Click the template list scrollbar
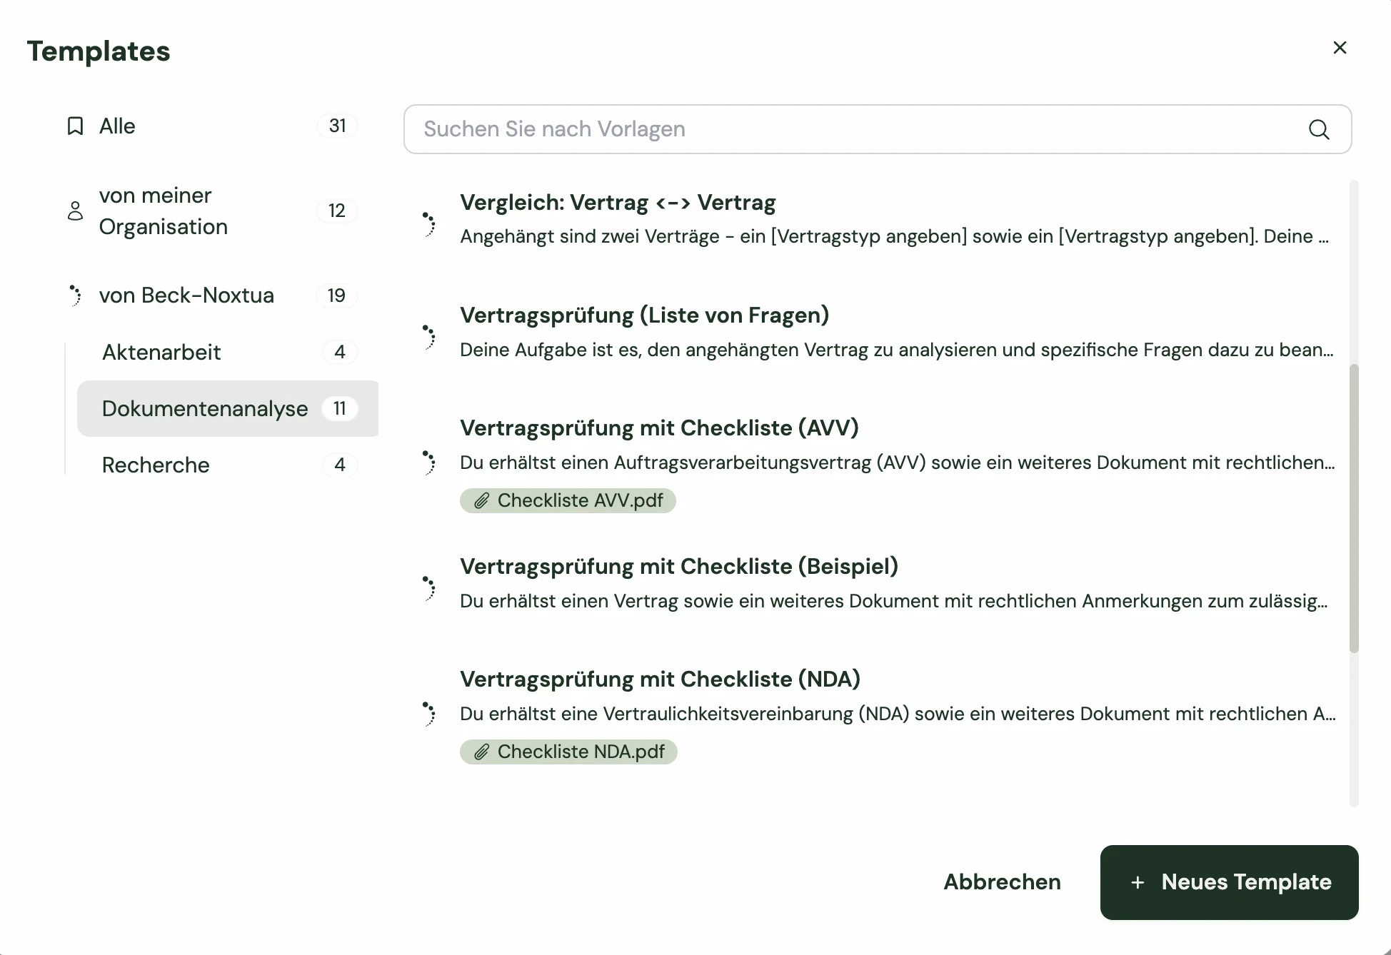The image size is (1391, 955). click(x=1353, y=508)
